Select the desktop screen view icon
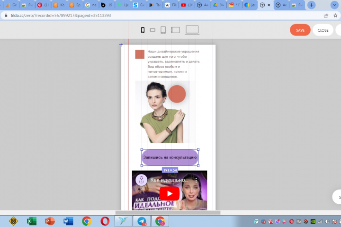The image size is (341, 227). (192, 30)
